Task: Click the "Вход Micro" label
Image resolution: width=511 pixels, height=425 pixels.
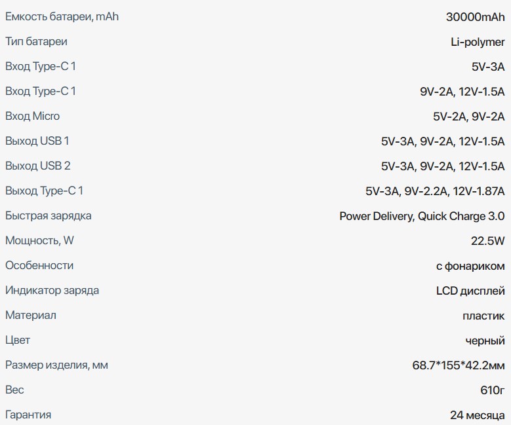Action: coord(32,117)
